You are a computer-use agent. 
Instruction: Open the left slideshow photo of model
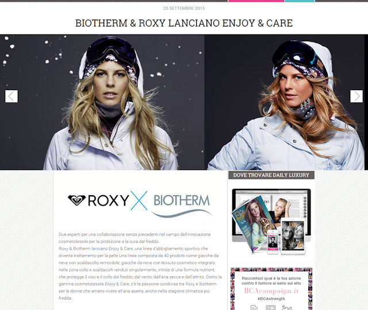[x=102, y=102]
